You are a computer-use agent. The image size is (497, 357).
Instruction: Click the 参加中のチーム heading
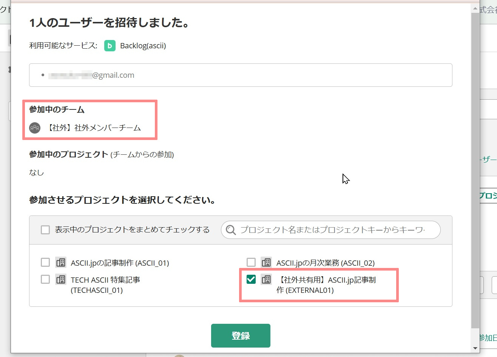[57, 110]
